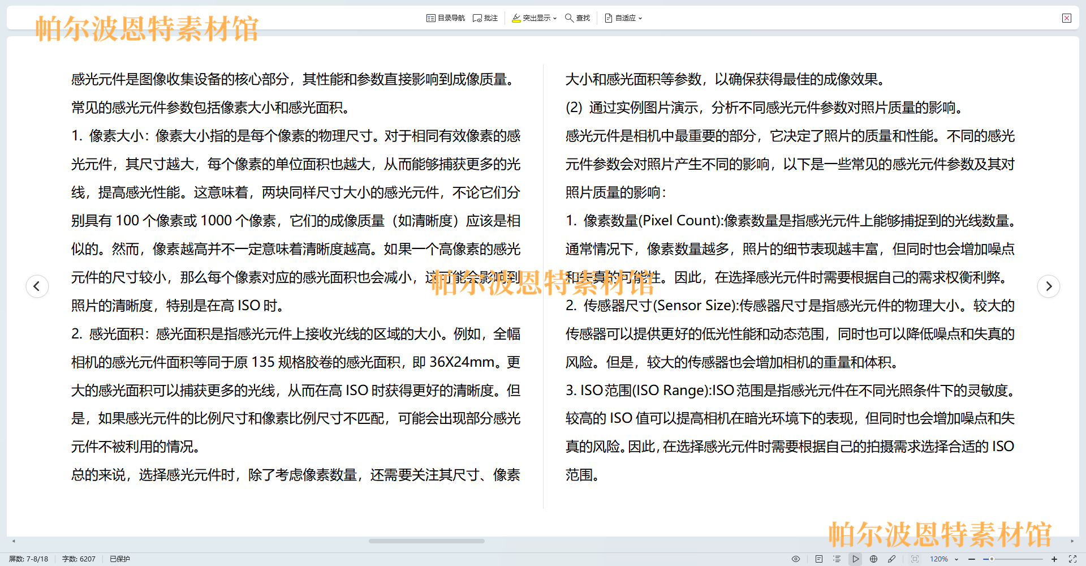Switch to outline view icon
This screenshot has height=566, width=1086.
tap(837, 559)
